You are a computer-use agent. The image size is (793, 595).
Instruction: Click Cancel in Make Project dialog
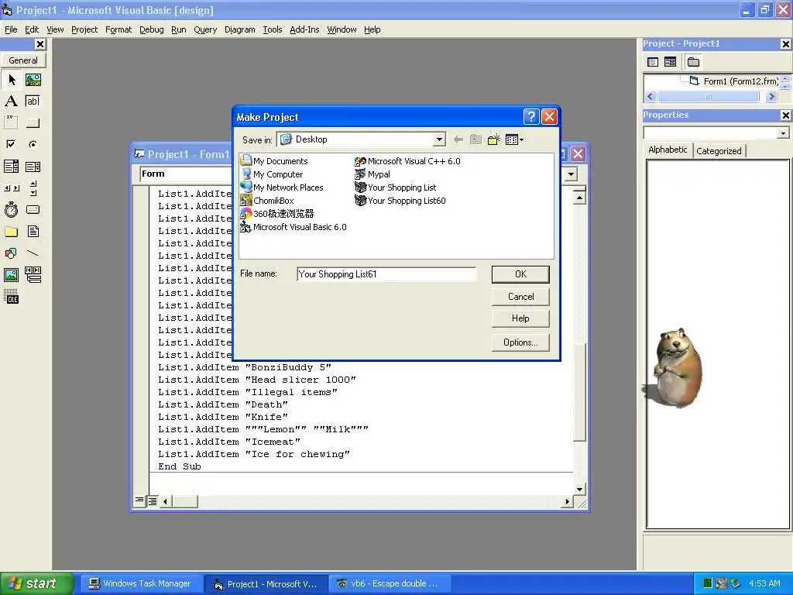tap(520, 297)
